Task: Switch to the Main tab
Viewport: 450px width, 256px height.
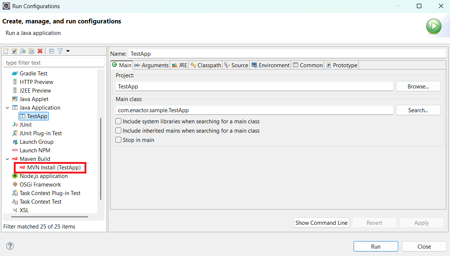Action: click(x=122, y=65)
